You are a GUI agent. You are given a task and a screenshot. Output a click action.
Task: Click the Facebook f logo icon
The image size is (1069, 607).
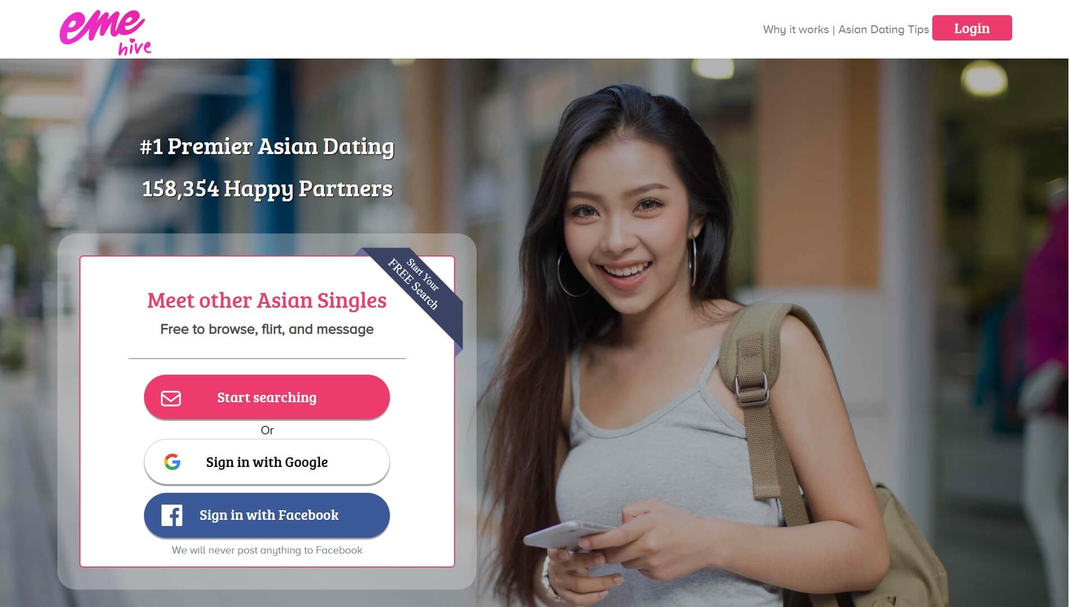[172, 515]
